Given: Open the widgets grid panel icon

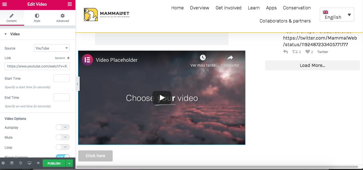Looking at the screenshot, I should click(x=70, y=4).
